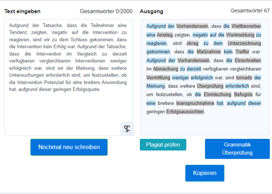Click the blue highlighted word gekommen
Screen dimensions: 272x194
[158, 52]
